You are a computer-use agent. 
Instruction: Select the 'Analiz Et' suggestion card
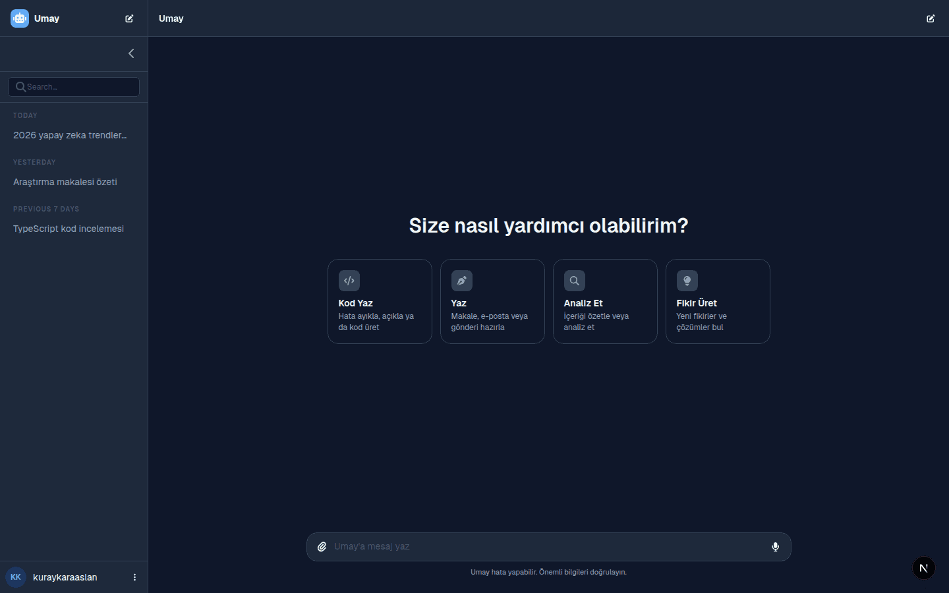click(x=605, y=301)
